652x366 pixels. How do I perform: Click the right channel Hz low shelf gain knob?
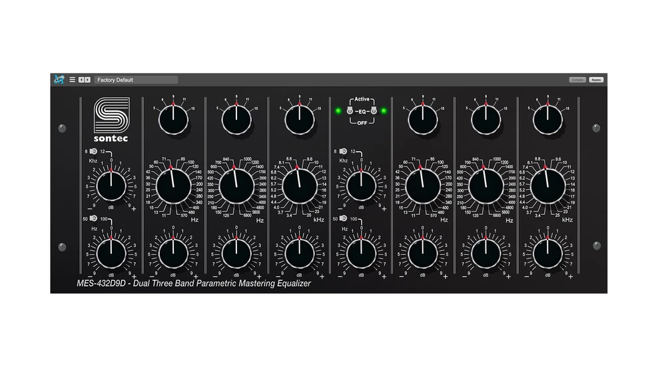[x=361, y=253]
